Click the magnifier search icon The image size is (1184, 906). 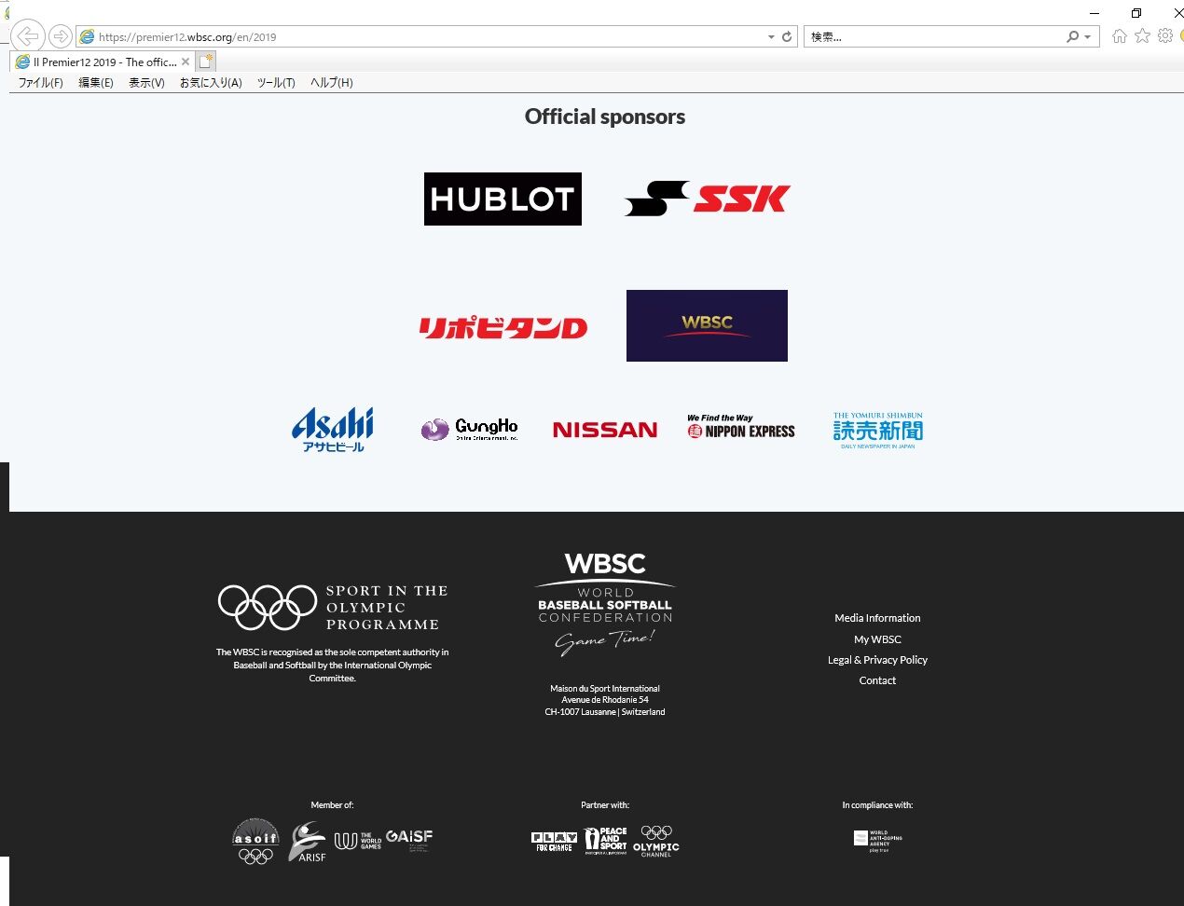[x=1073, y=37]
